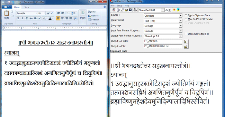This screenshot has height=117, width=225.
Task: Increase indent in WordPad Paragraph group
Action: [62, 13]
